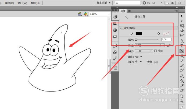Screen dimensions: 186x109
Task: Click the 笔触 stroke width slider handle
Action: click(x=136, y=39)
